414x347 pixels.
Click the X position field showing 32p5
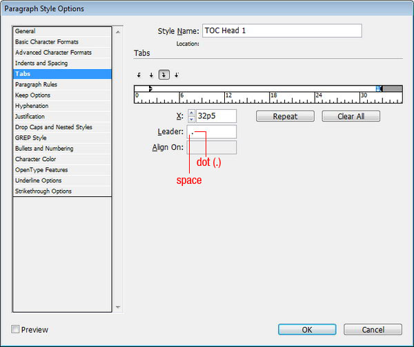pos(216,116)
